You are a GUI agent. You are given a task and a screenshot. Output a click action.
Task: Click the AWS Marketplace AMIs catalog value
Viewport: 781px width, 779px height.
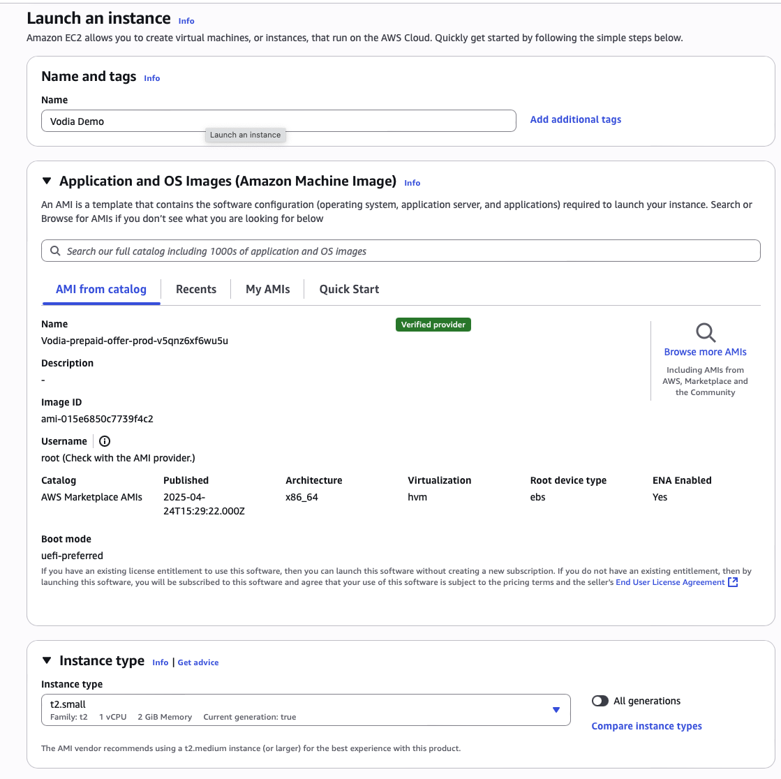[91, 497]
